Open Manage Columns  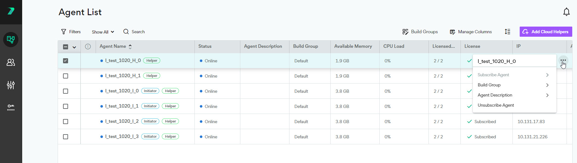(471, 32)
